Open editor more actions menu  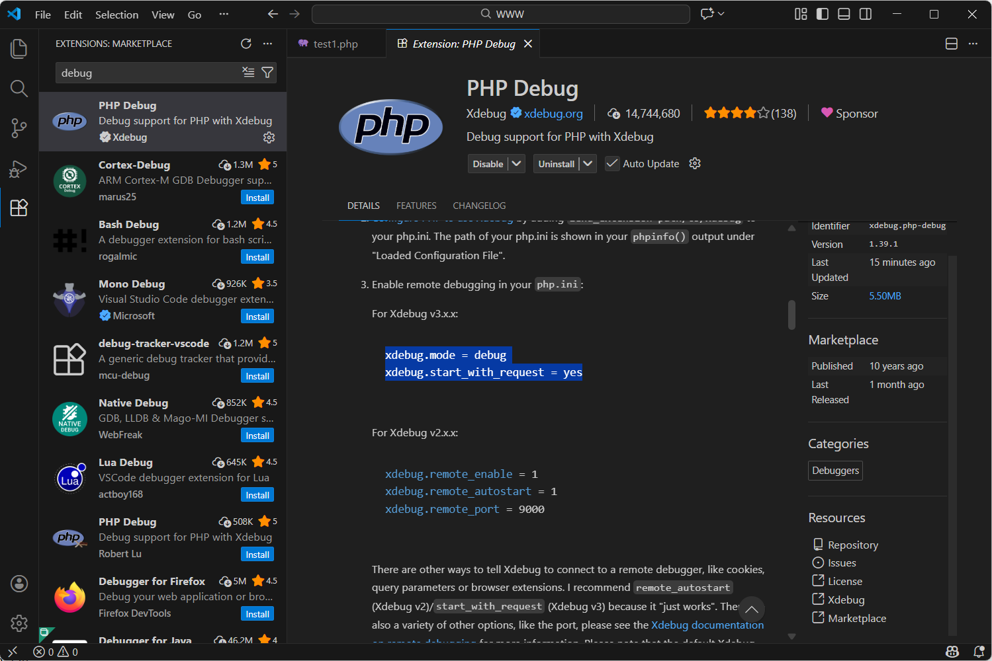[x=973, y=44]
